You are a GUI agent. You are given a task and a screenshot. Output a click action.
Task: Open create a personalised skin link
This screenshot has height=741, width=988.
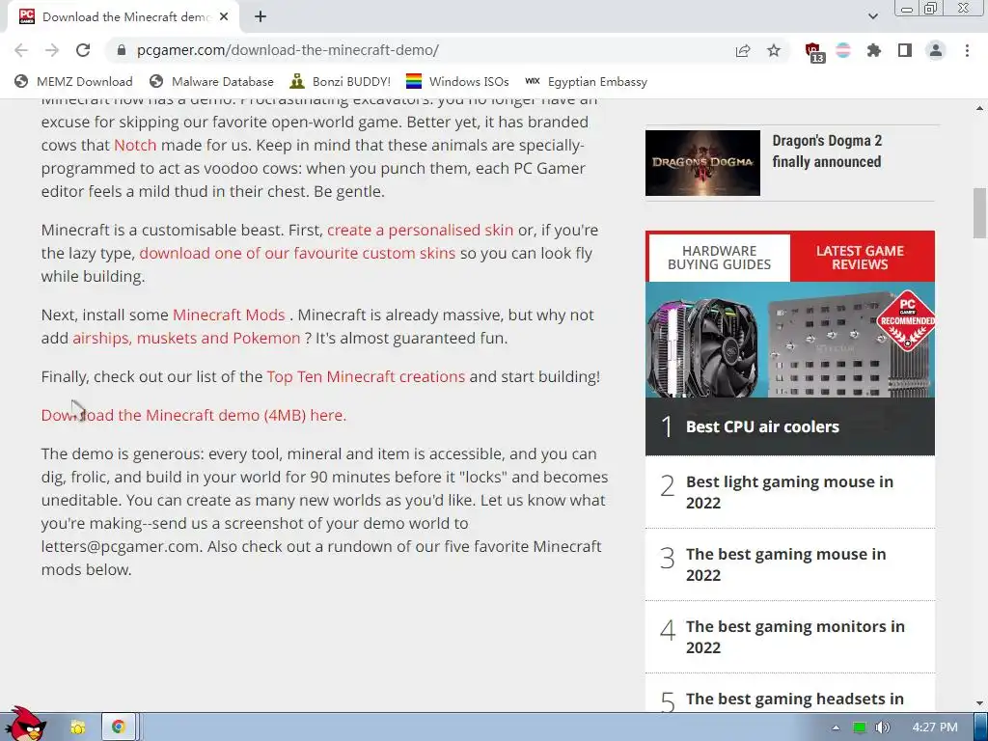(x=421, y=230)
